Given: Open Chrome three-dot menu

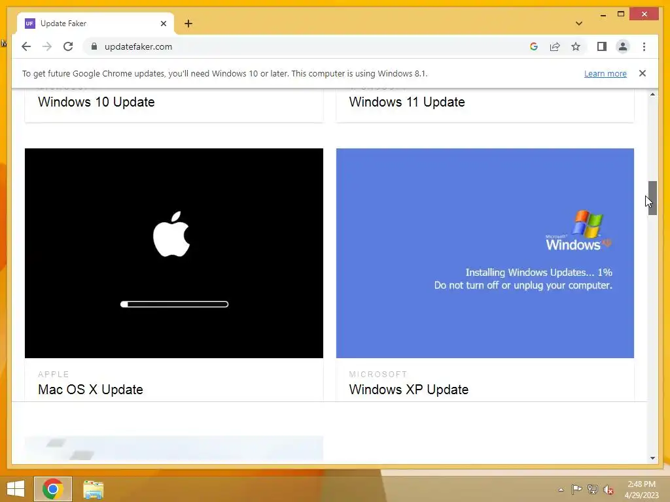Looking at the screenshot, I should [x=644, y=46].
